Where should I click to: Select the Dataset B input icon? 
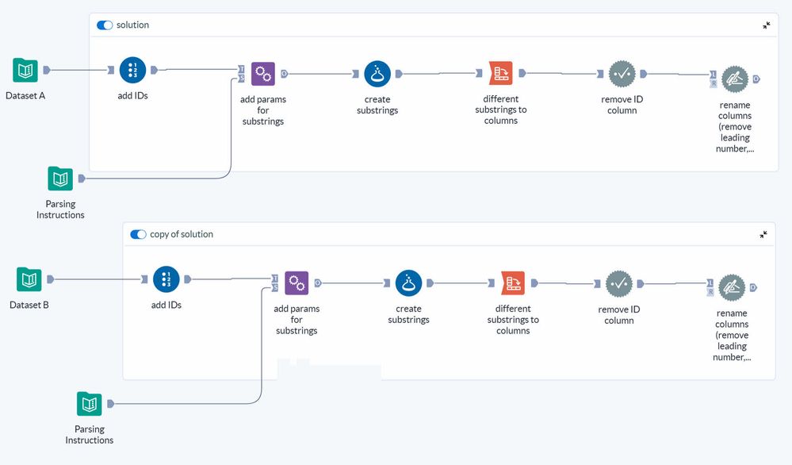29,279
